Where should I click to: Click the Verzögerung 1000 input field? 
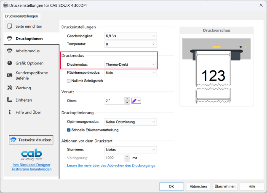tap(115, 158)
